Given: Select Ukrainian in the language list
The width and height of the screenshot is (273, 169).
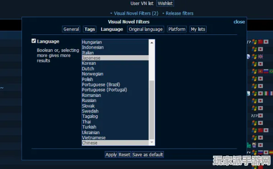Looking at the screenshot, I should tap(115, 132).
